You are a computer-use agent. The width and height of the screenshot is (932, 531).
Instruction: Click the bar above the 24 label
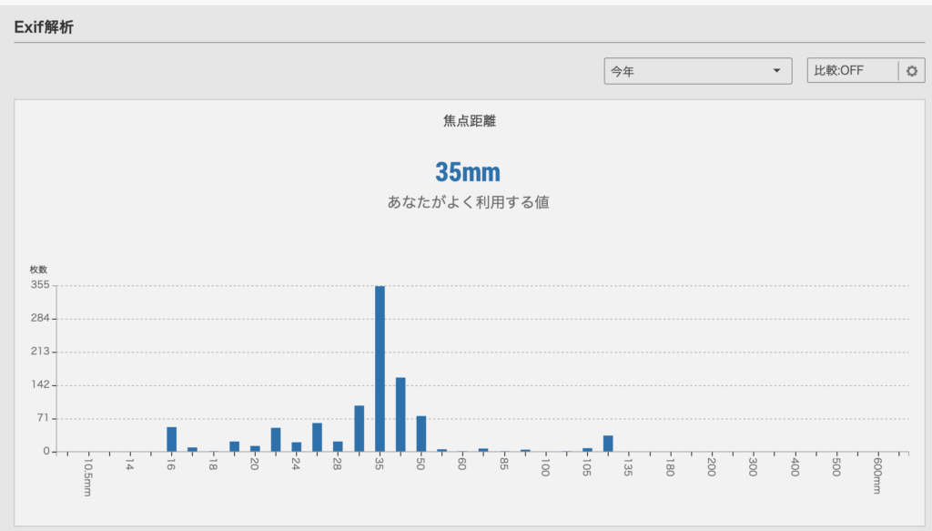tap(296, 446)
